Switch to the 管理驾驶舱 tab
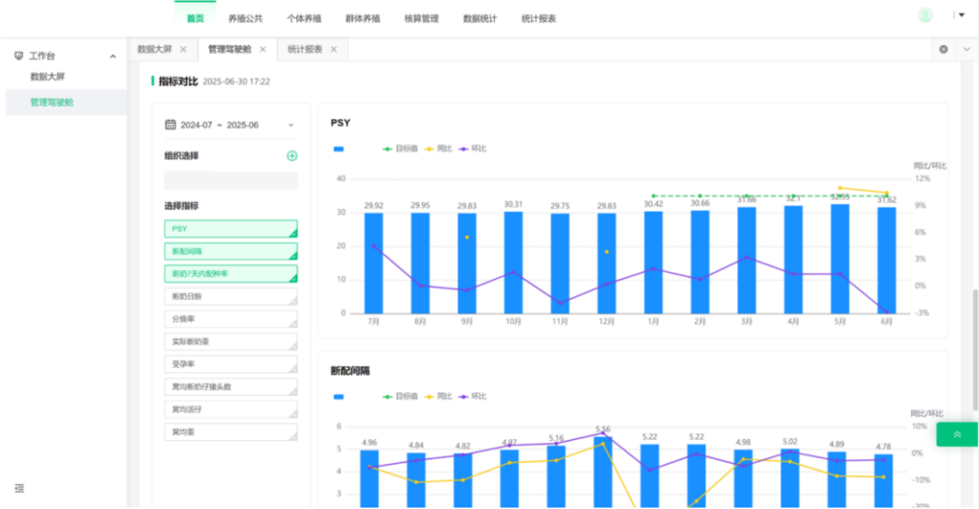Image resolution: width=979 pixels, height=509 pixels. [x=229, y=50]
